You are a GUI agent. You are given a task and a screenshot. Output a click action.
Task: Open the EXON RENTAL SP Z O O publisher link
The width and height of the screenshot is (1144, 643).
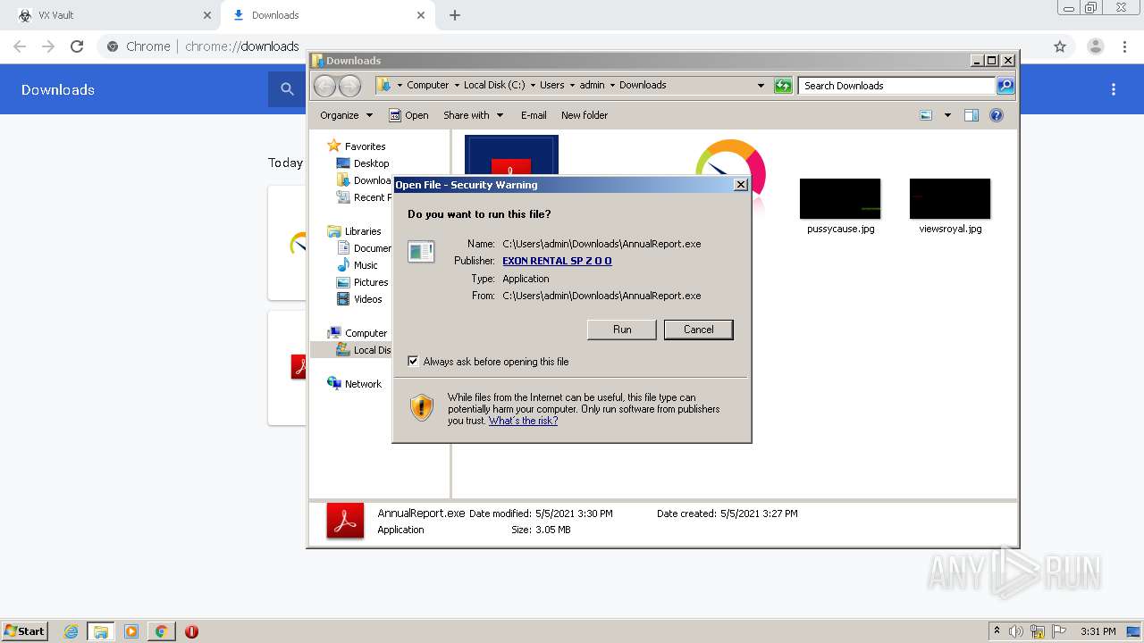(x=557, y=261)
